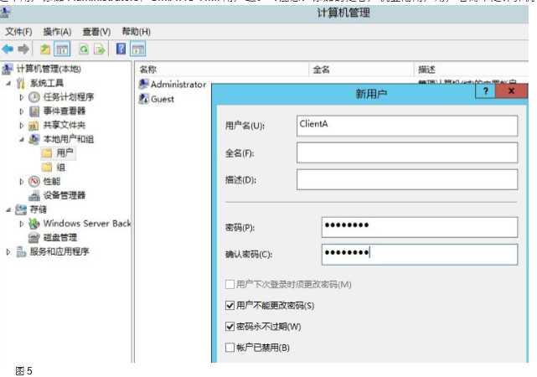The width and height of the screenshot is (537, 377).
Task: Check the 帐户已禁用(B) checkbox
Action: [230, 348]
